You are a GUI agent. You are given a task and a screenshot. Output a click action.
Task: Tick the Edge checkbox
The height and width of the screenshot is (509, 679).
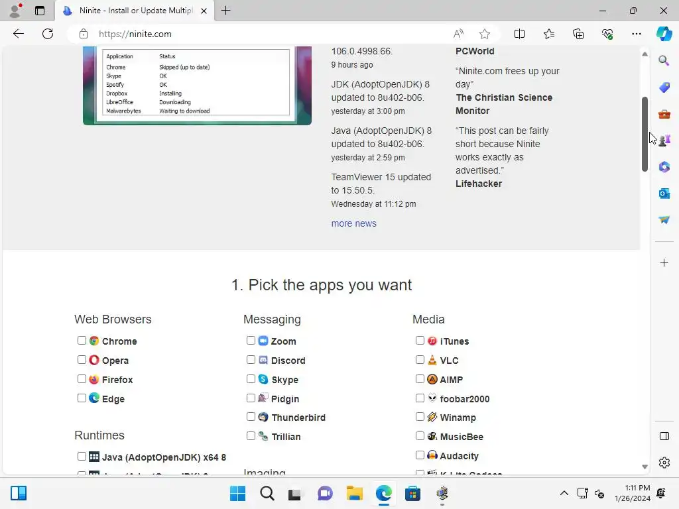click(x=82, y=398)
